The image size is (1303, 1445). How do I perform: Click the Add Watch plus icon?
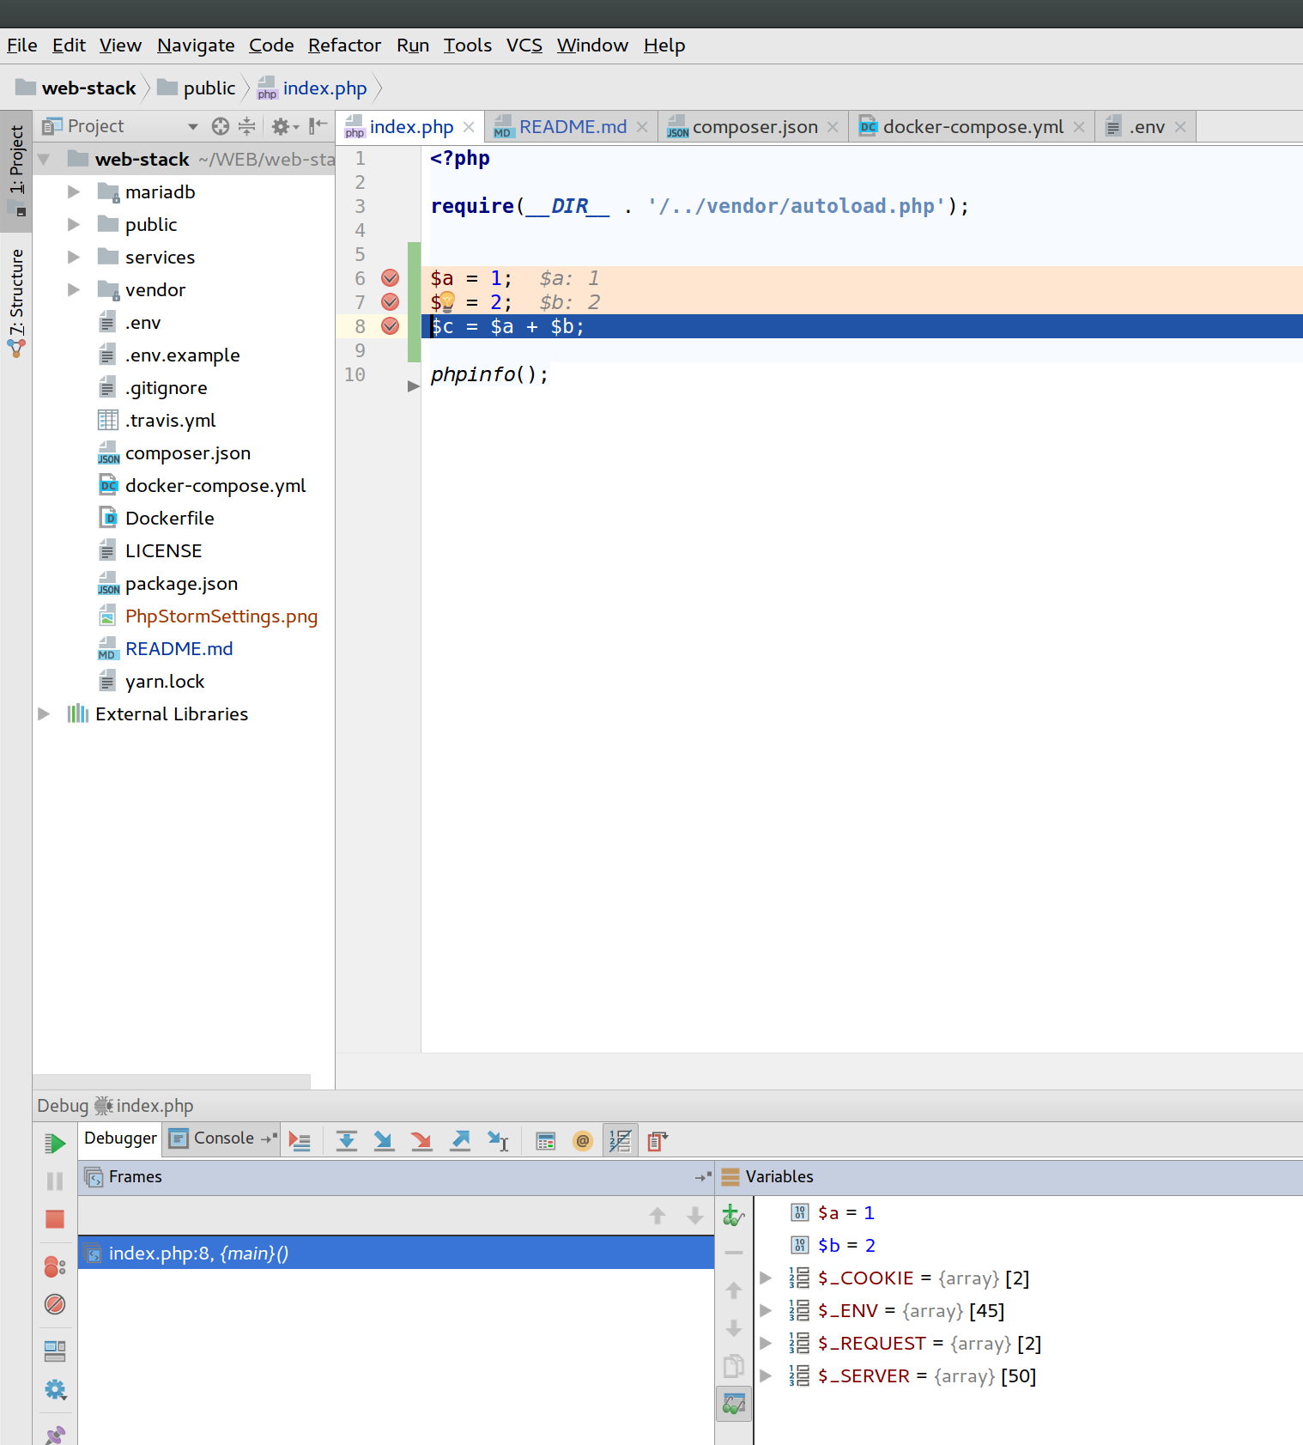733,1214
